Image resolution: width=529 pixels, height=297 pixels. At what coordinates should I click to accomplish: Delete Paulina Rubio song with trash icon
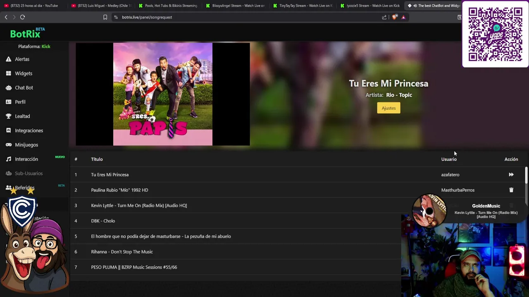pyautogui.click(x=511, y=190)
